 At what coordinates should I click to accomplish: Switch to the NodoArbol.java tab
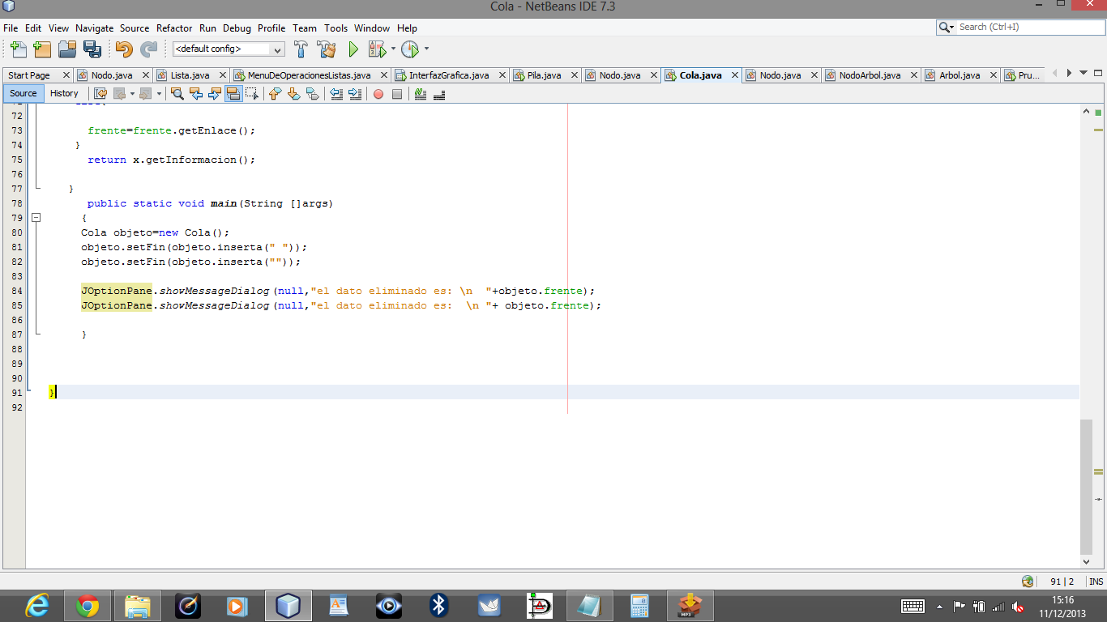[x=870, y=75]
